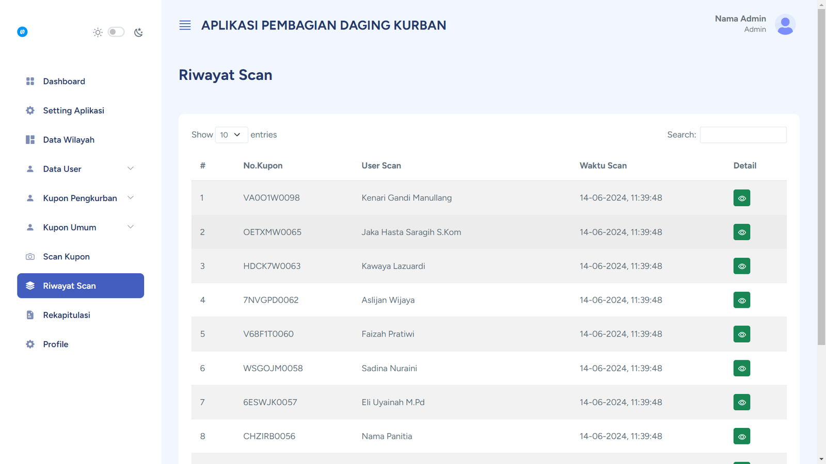This screenshot has width=826, height=464.
Task: Click the Setting Aplikasi gear icon
Action: (x=30, y=111)
